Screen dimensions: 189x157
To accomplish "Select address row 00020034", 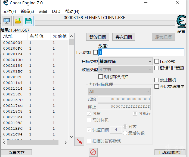I will (35, 43).
